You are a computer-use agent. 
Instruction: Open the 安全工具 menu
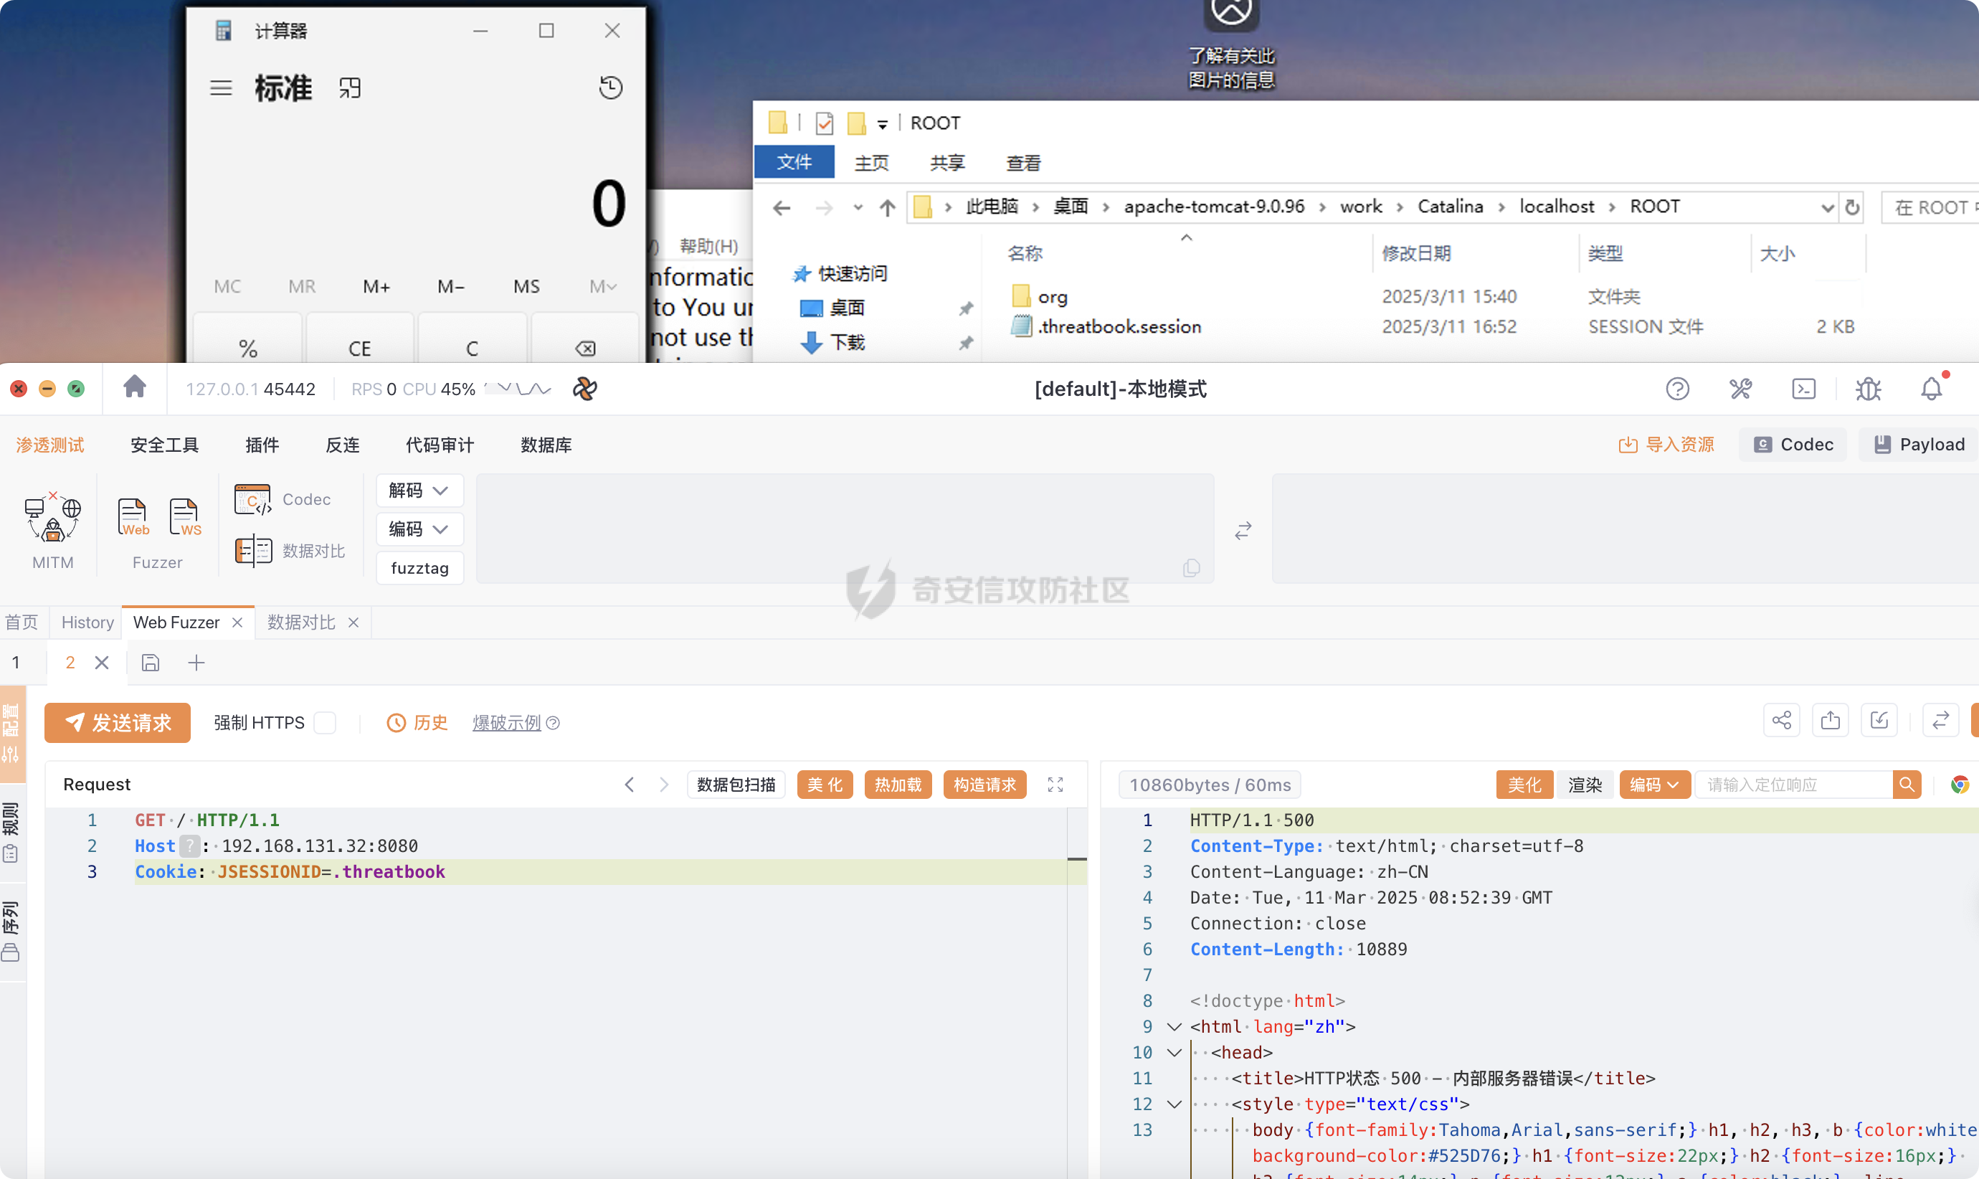[x=164, y=445]
